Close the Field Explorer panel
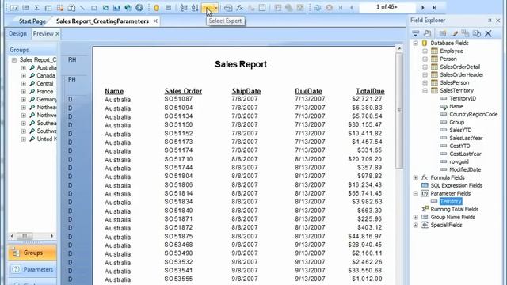 click(498, 21)
